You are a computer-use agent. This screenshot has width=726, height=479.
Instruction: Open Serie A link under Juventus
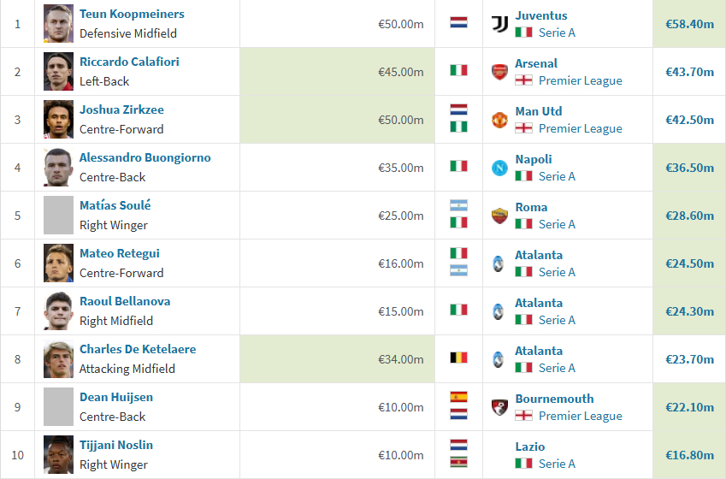[x=557, y=33]
